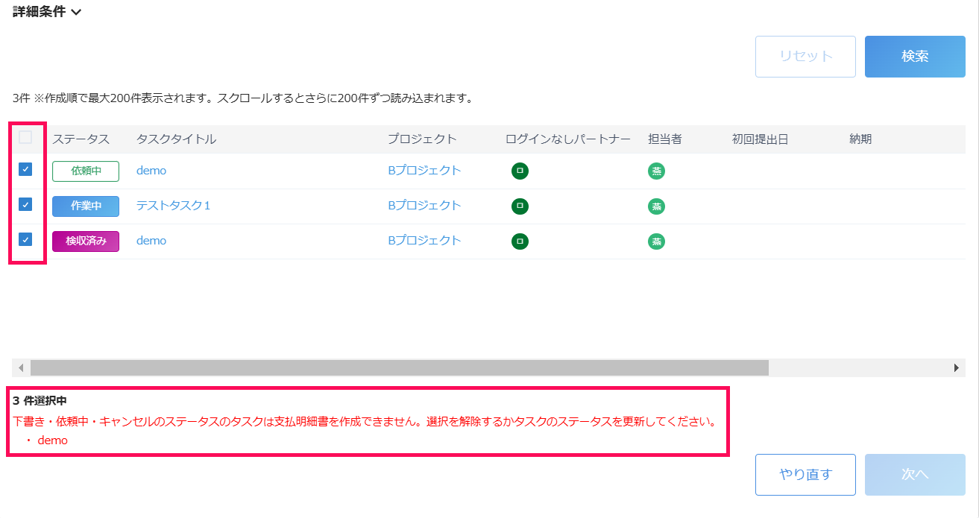Click the 検索 button
979x518 pixels.
point(915,57)
